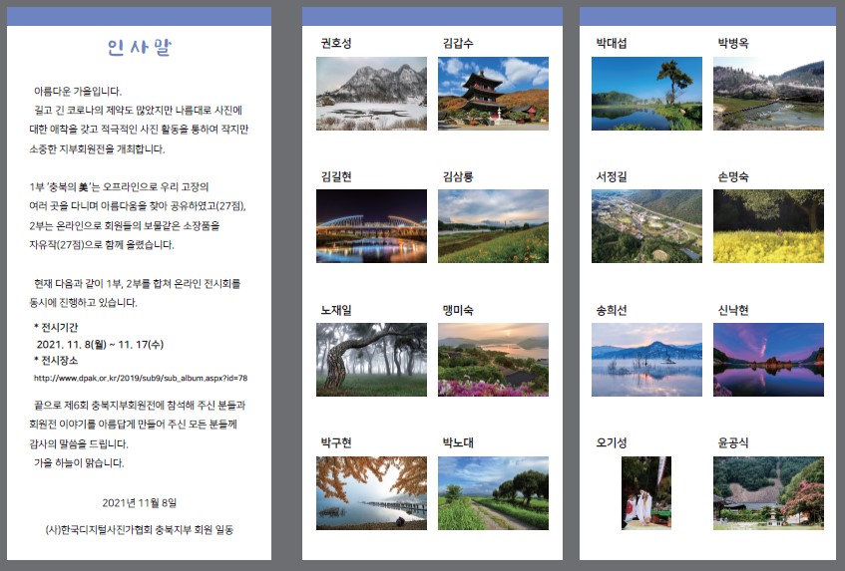Viewport: 845px width, 571px height.
Task: Open 박대섭's lake reflection photo
Action: [646, 94]
